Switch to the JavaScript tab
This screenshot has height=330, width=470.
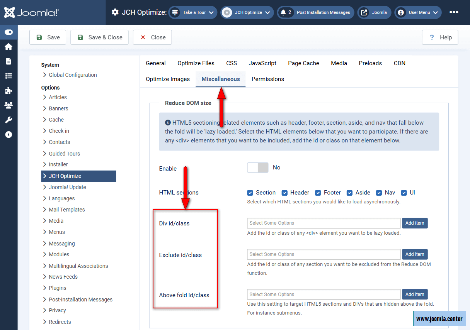click(262, 63)
